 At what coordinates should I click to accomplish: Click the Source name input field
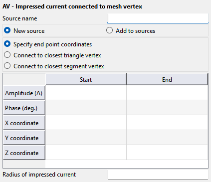pyautogui.click(x=158, y=18)
